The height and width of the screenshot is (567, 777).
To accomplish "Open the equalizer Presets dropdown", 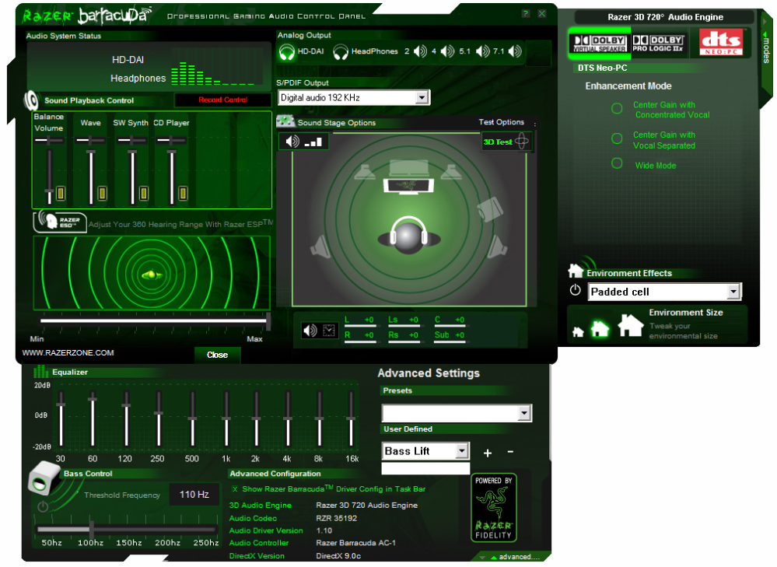I will point(523,413).
